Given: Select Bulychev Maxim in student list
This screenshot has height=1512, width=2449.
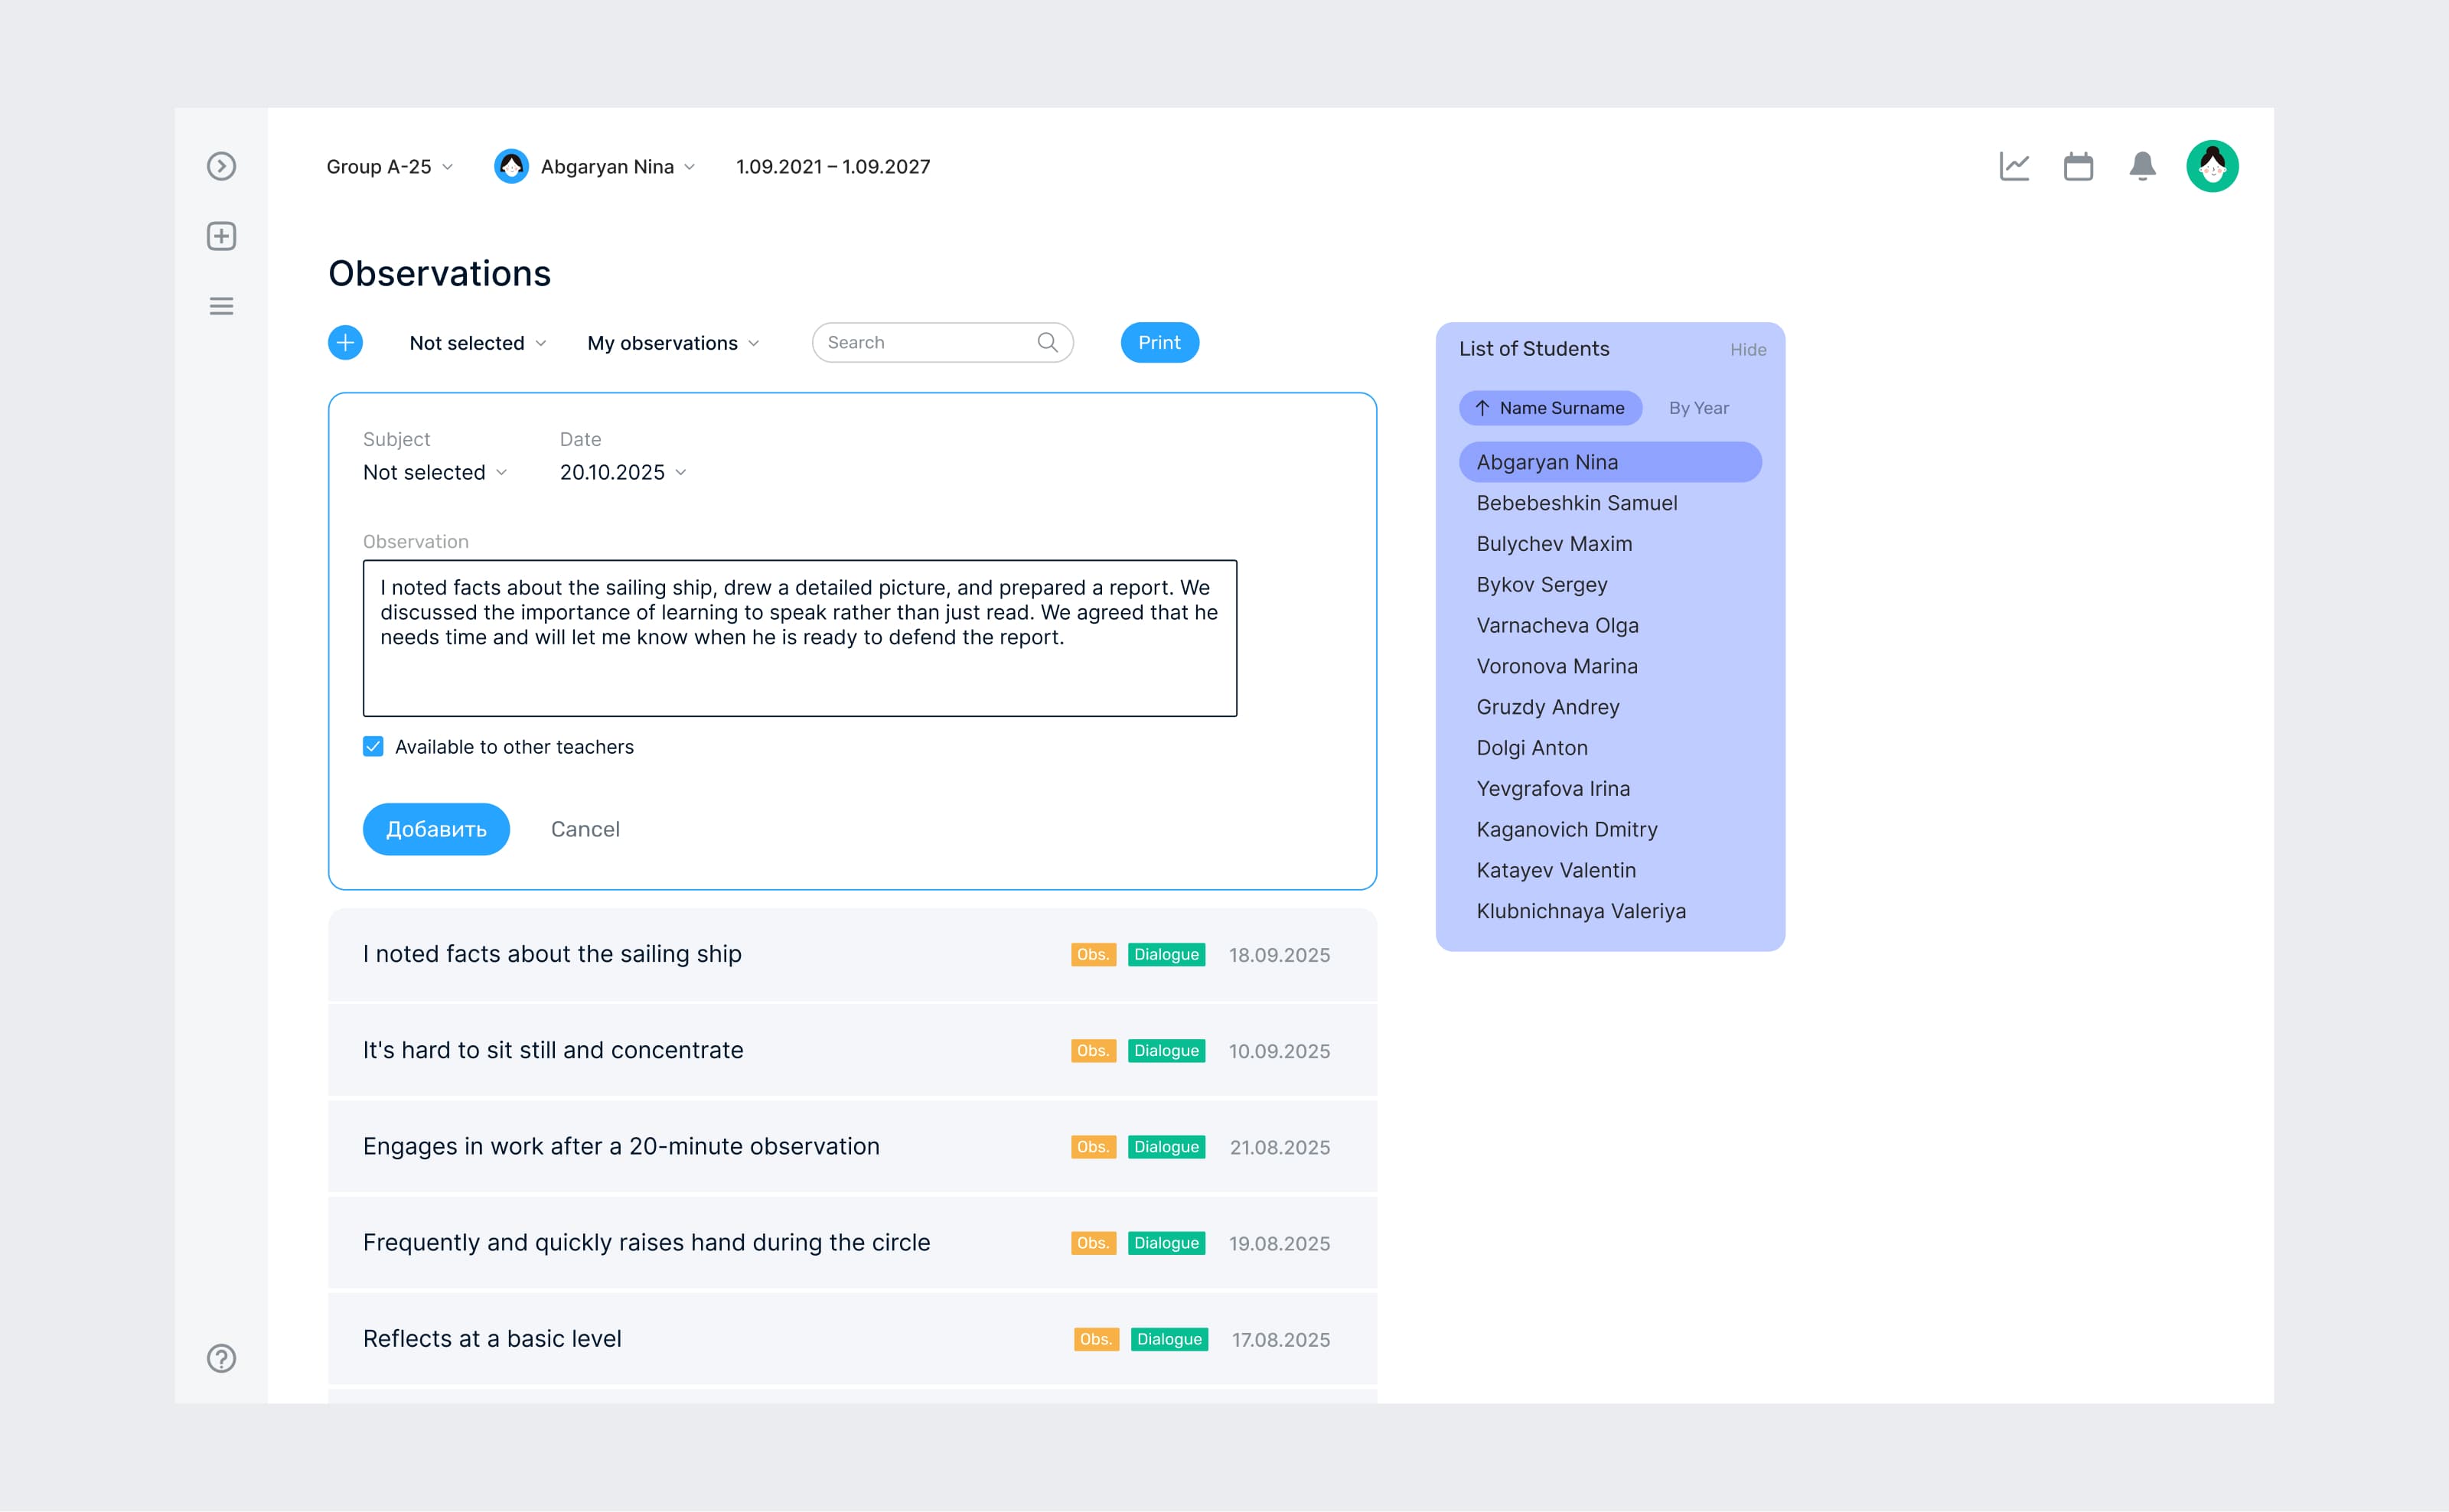Looking at the screenshot, I should 1554,544.
